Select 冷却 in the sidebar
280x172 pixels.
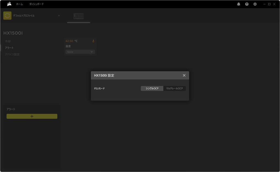click(8, 41)
